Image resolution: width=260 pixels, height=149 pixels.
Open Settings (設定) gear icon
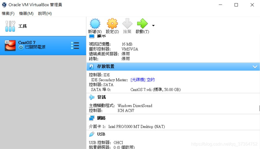112,24
